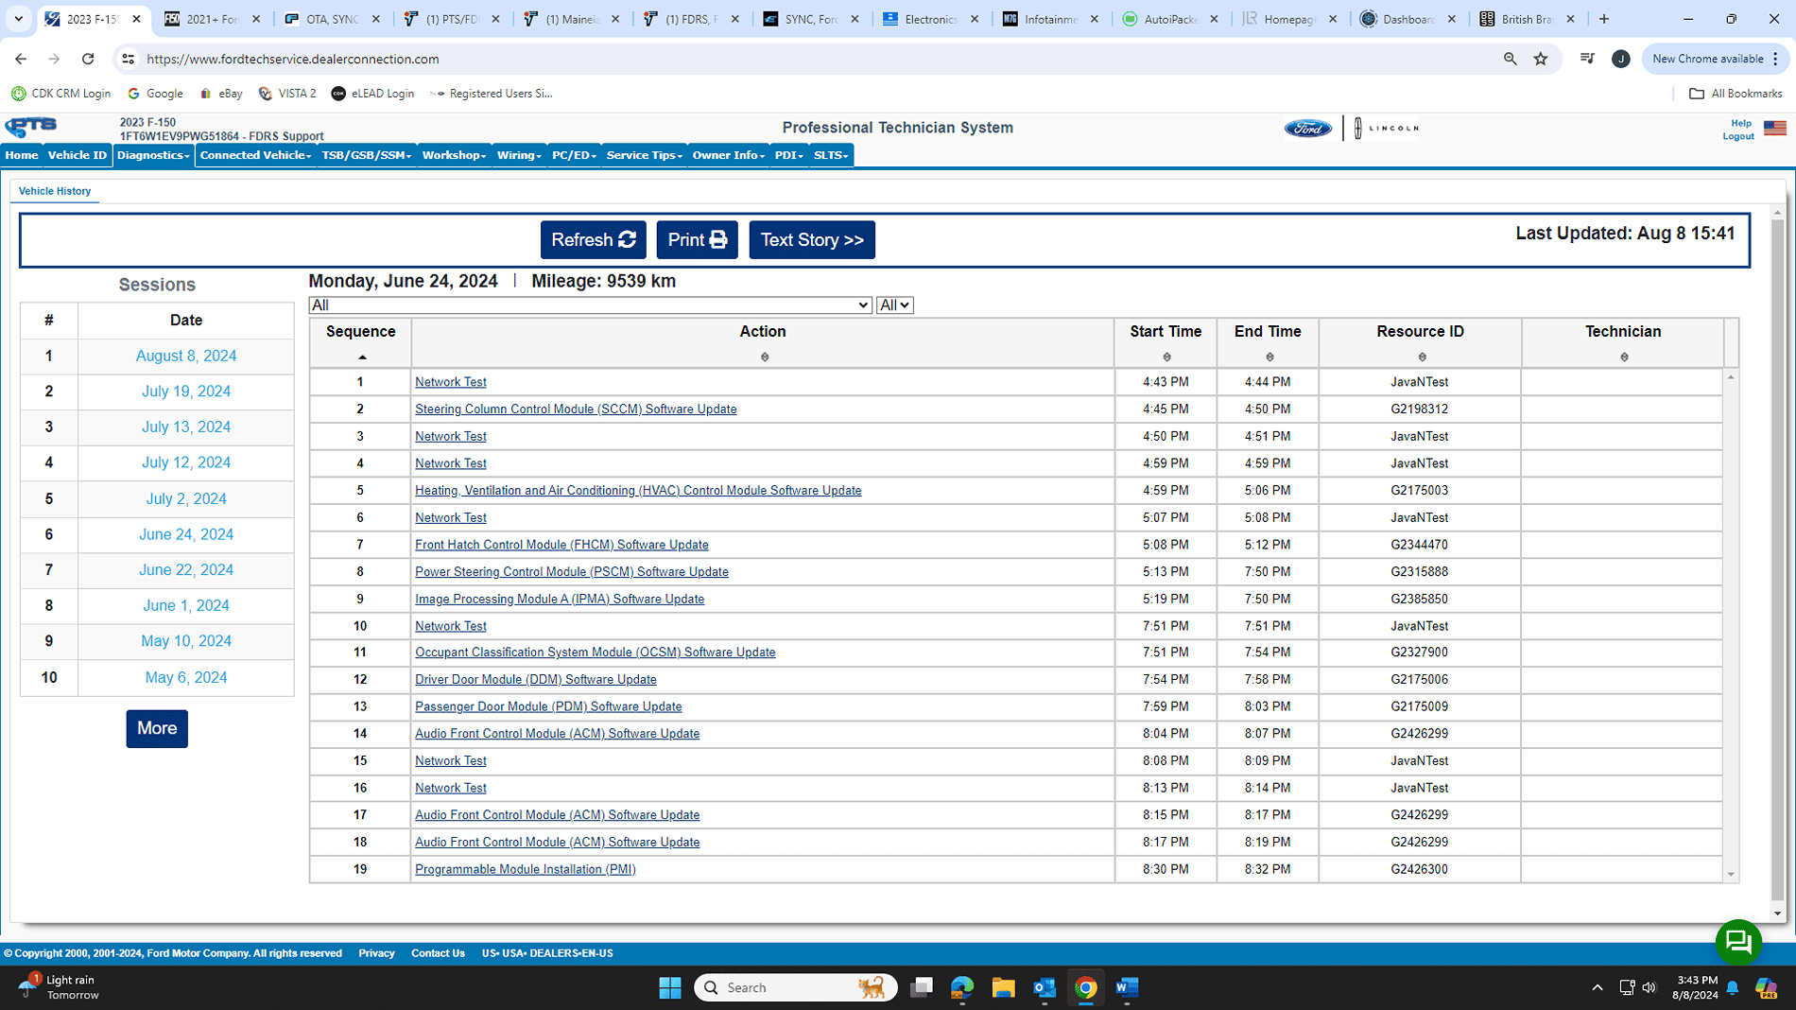Expand the Diagnostics menu
Viewport: 1796px width, 1010px height.
(153, 155)
